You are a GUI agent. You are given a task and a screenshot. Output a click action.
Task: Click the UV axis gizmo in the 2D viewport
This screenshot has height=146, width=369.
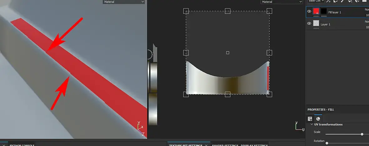[x=300, y=126]
